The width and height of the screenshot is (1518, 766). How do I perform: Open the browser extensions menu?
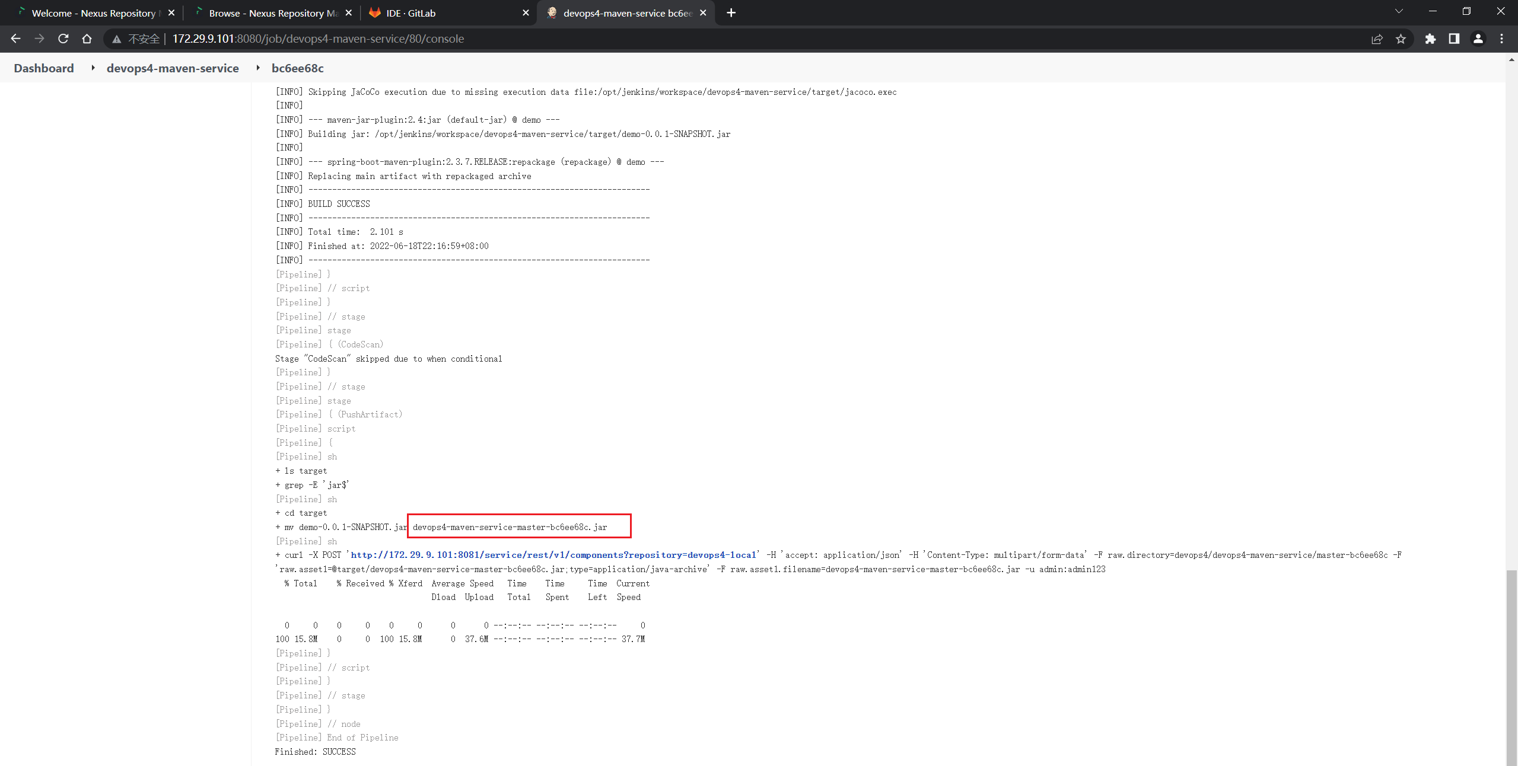point(1430,39)
